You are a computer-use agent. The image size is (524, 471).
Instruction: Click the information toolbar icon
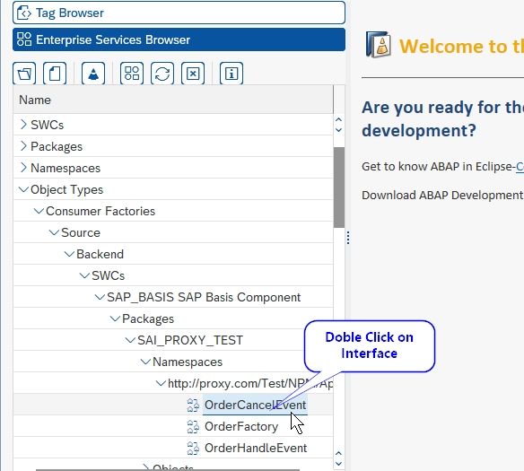point(231,74)
